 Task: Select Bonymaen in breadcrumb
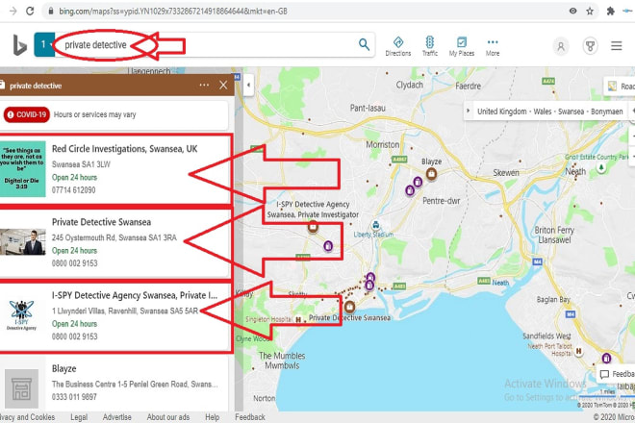607,112
